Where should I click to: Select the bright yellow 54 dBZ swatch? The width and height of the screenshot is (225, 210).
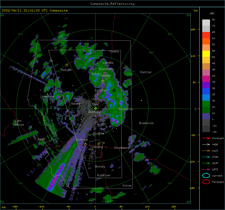pyautogui.click(x=206, y=54)
